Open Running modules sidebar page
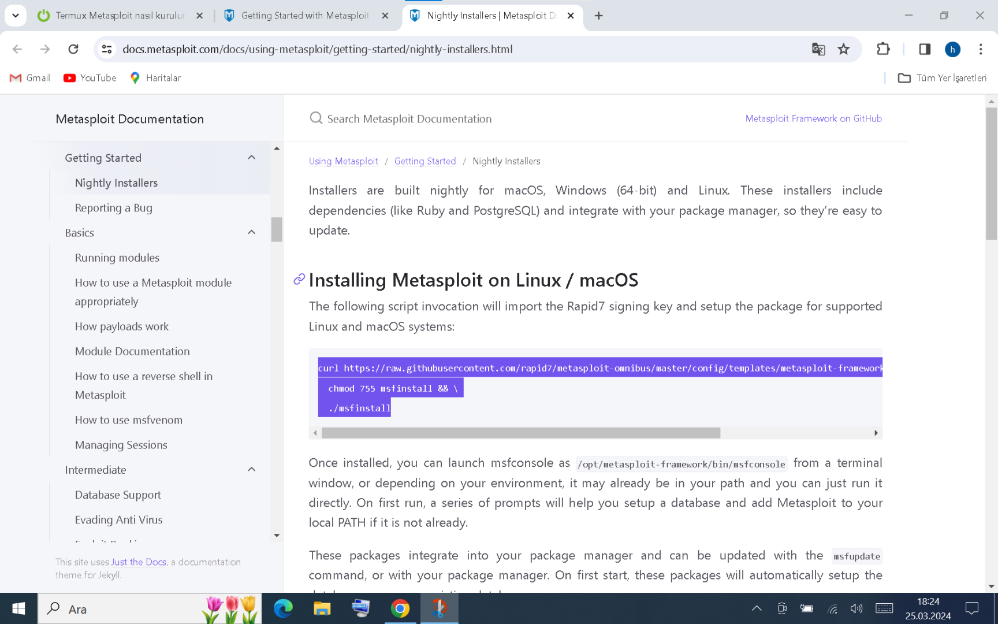This screenshot has height=624, width=998. coord(117,258)
